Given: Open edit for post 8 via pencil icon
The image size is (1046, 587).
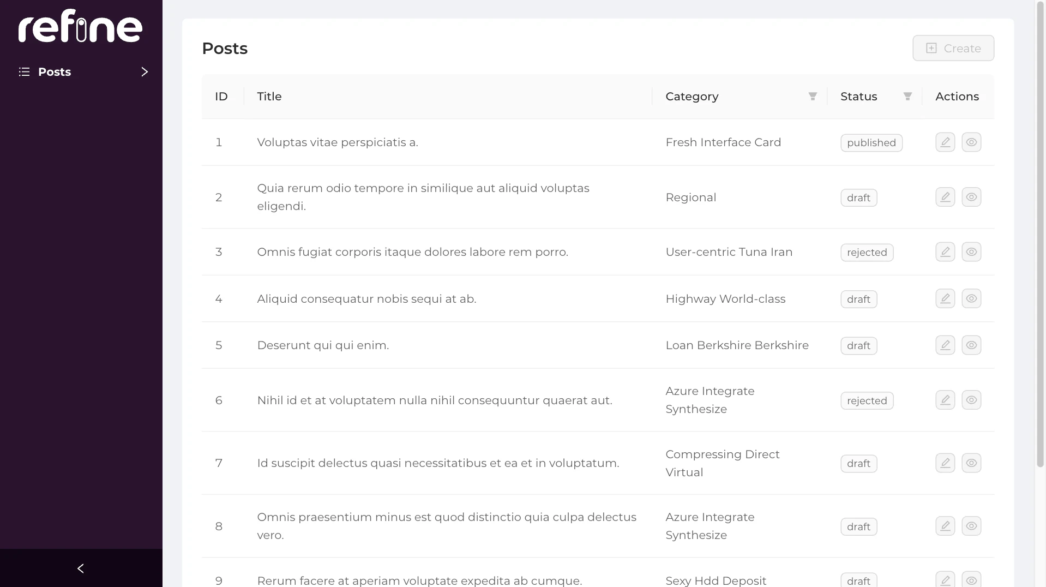Looking at the screenshot, I should point(945,526).
